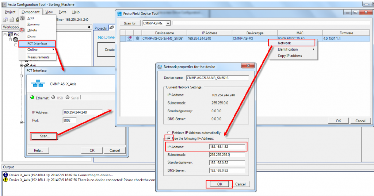Click the Create button on the Projects page
374x196 pixels.
(106, 50)
